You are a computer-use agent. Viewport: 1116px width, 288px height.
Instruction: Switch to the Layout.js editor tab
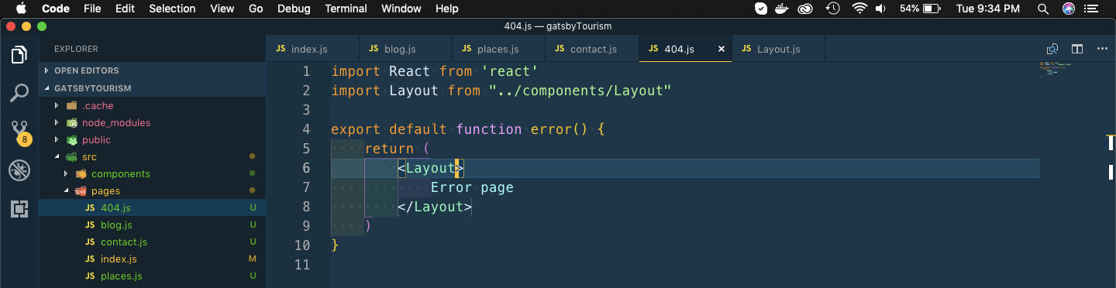778,49
